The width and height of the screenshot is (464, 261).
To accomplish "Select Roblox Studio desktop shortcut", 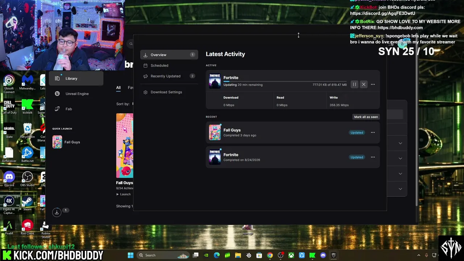I will [x=46, y=230].
